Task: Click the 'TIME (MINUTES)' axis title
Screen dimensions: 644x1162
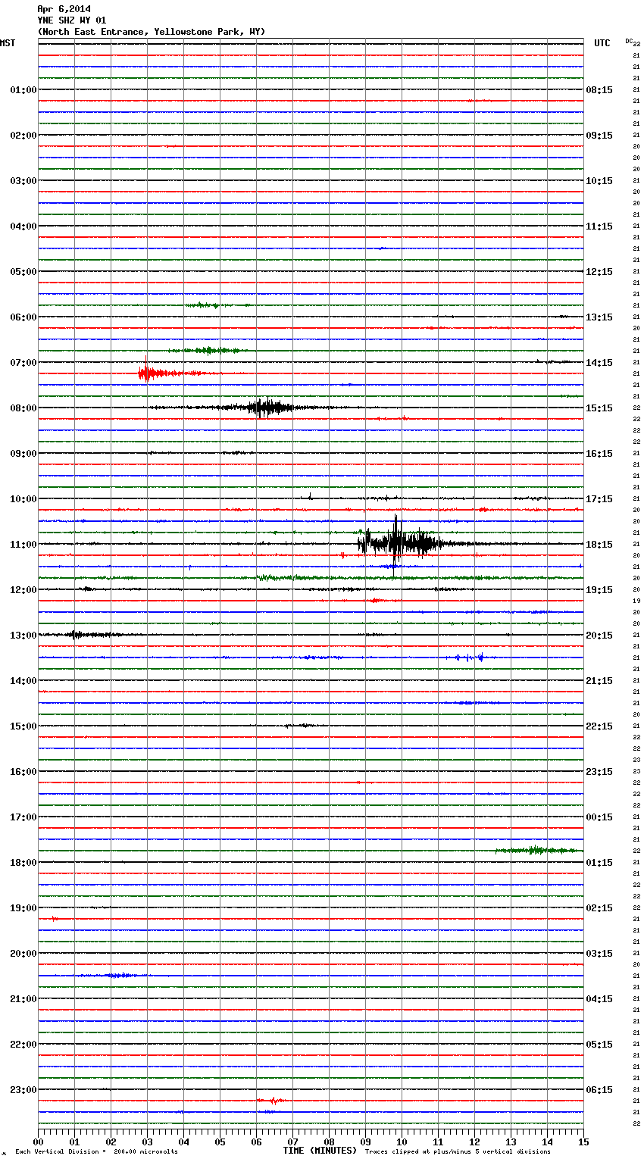Action: (x=320, y=1151)
